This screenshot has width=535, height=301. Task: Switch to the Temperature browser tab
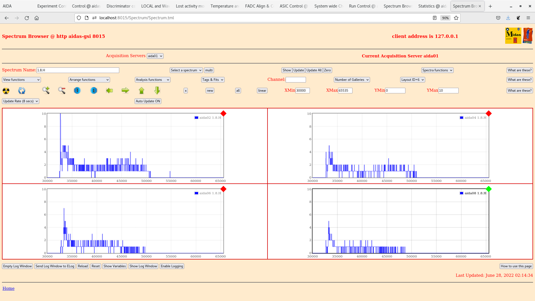(224, 6)
